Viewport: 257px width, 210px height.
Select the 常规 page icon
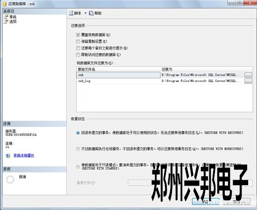click(6, 17)
